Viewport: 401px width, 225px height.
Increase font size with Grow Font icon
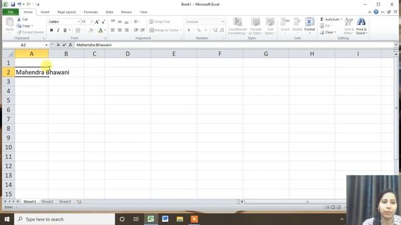(x=97, y=22)
